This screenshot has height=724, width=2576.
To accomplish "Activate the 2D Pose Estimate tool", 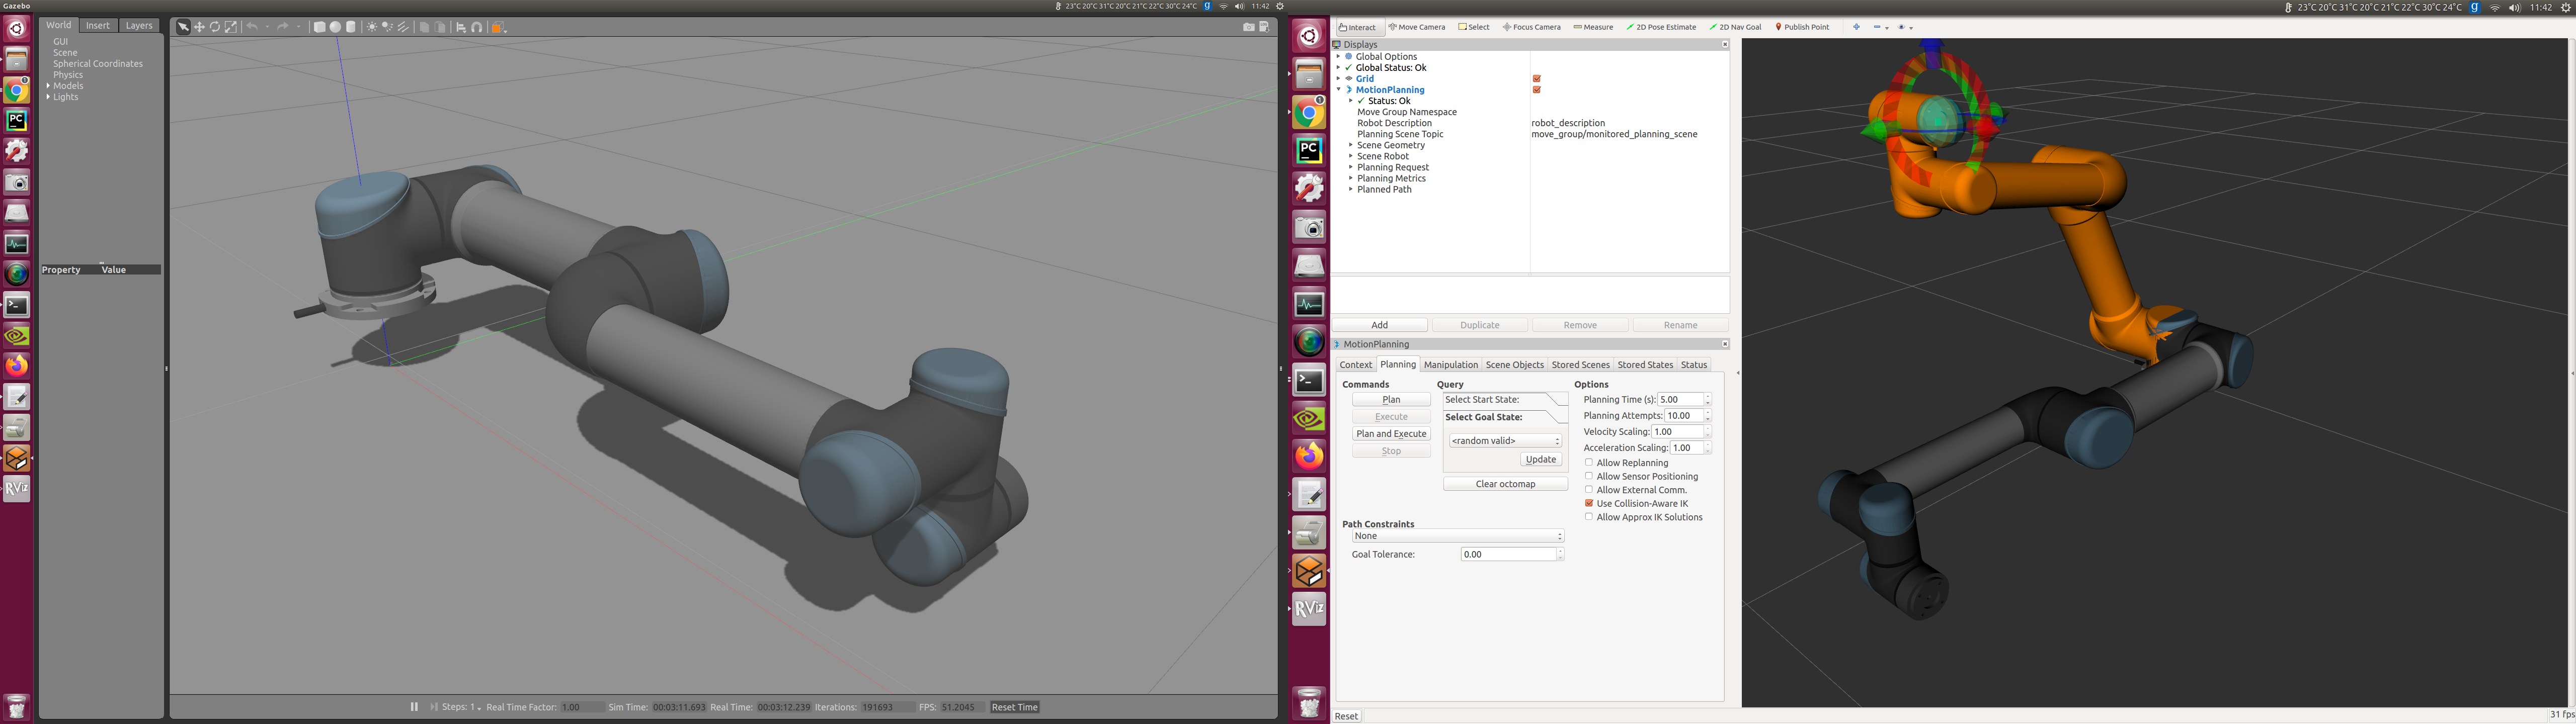I will coord(1661,27).
